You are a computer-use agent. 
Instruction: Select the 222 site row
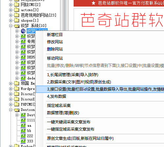[x=30, y=136]
